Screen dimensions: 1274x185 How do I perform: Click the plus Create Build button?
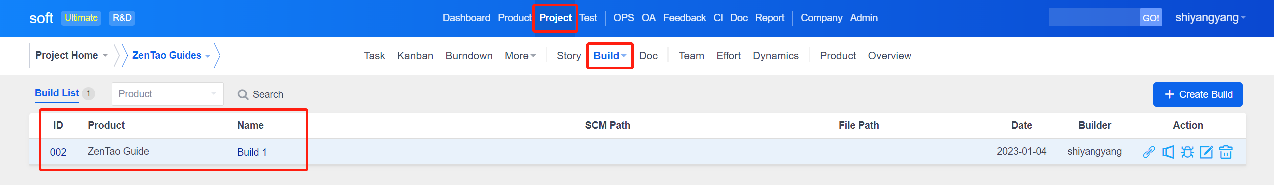pyautogui.click(x=1198, y=94)
